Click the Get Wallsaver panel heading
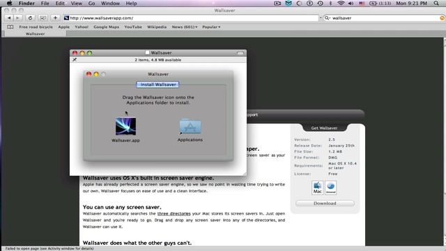Viewport: 446px width, 251px height. 324,128
